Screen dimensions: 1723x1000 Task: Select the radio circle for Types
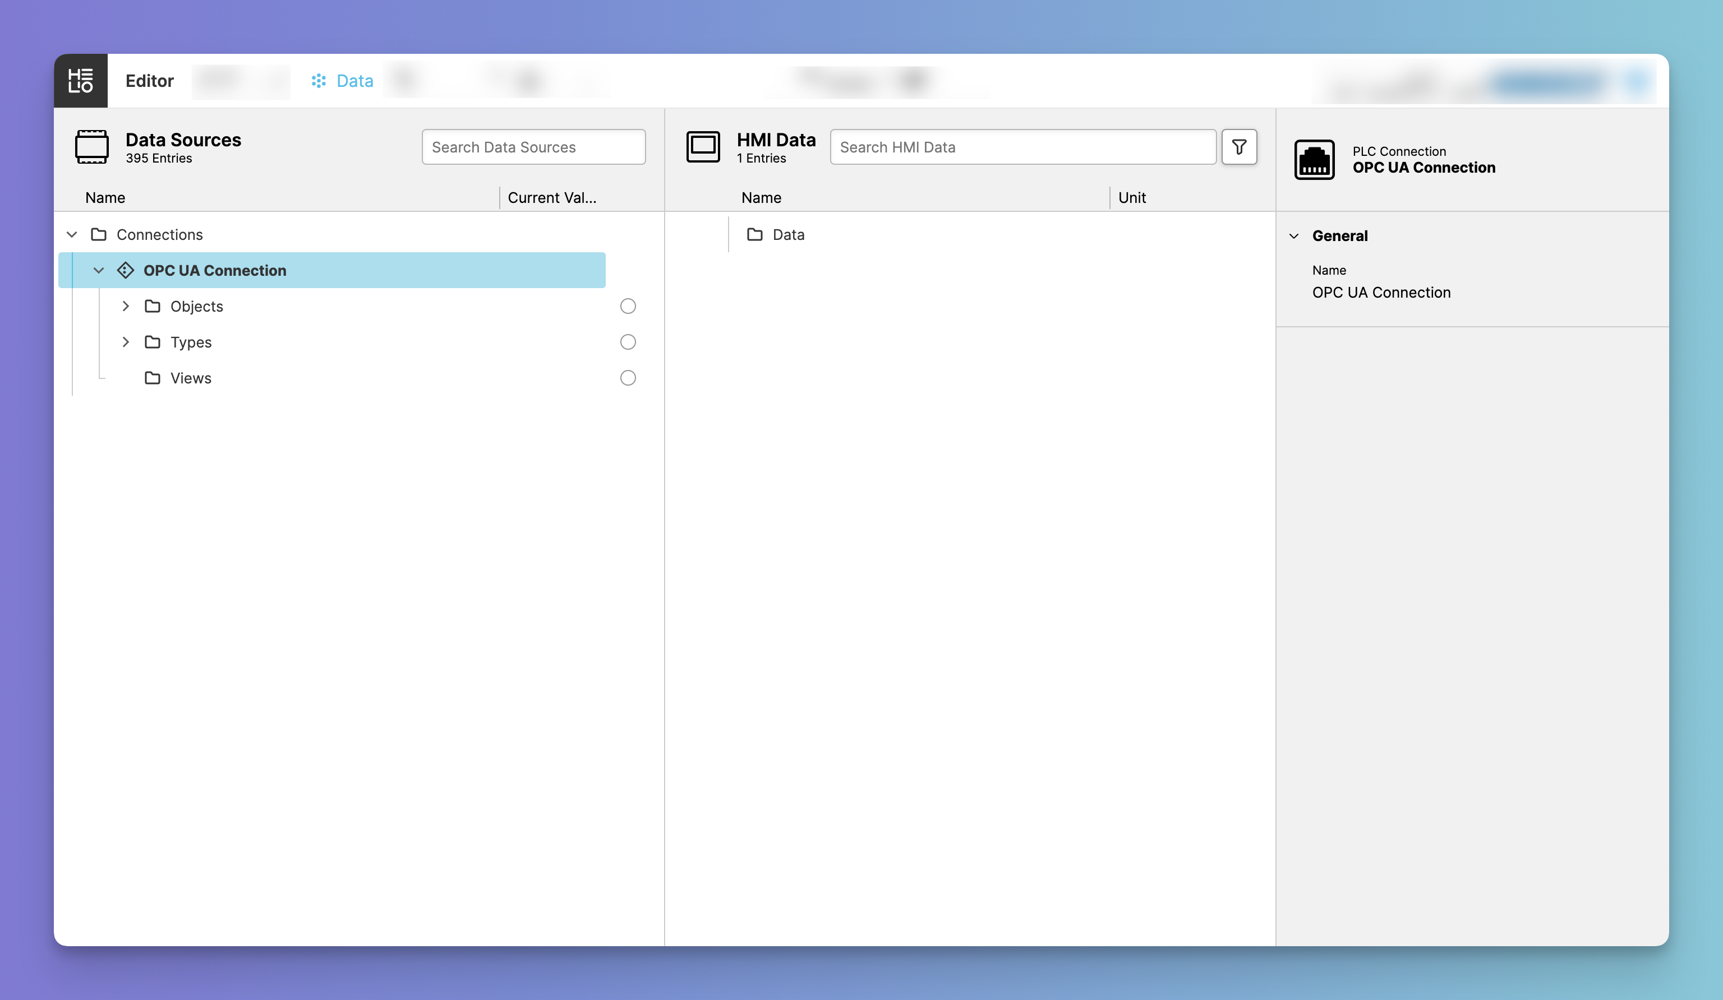[x=627, y=342]
